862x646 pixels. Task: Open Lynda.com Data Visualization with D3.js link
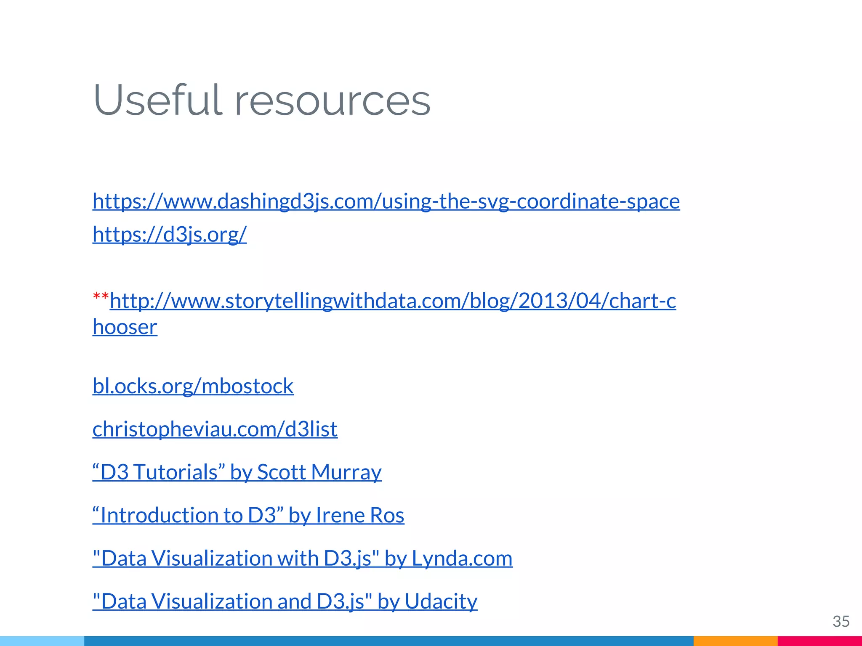pos(302,559)
